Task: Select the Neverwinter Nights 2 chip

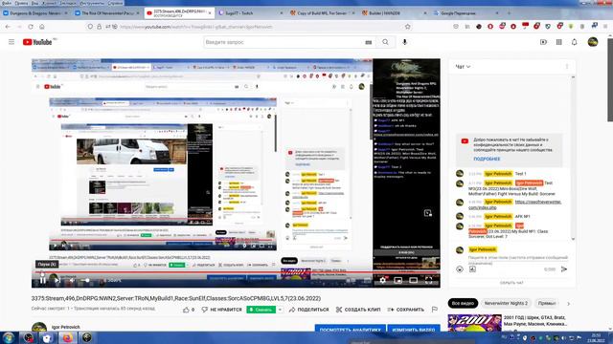Action: pyautogui.click(x=506, y=303)
